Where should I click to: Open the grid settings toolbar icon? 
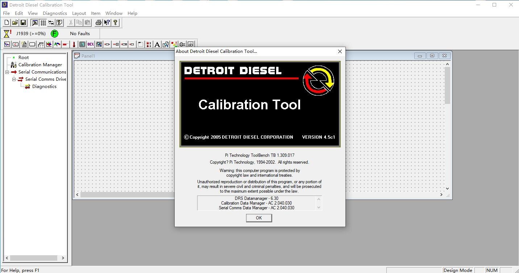point(43,22)
